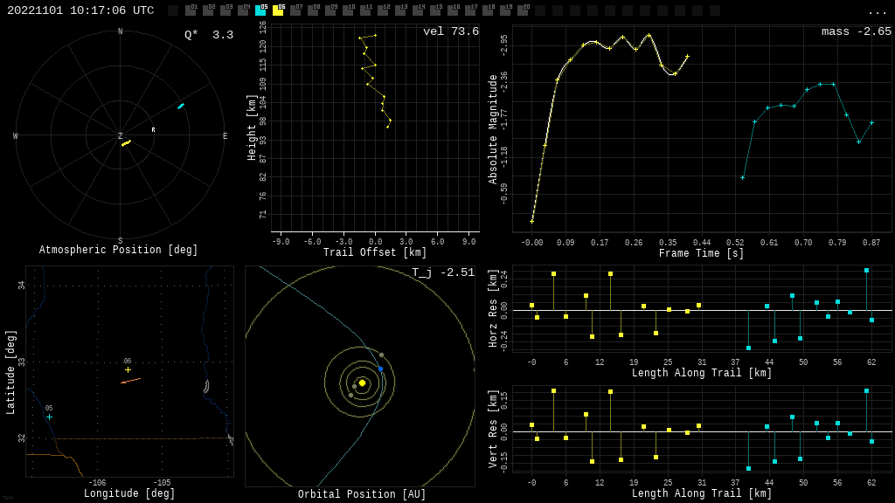Click the T_j -2.51 label
Image resolution: width=895 pixels, height=503 pixels.
click(443, 273)
